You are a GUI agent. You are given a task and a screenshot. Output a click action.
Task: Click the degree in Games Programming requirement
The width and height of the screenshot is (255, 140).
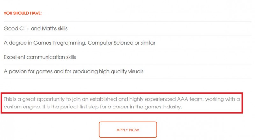(x=79, y=43)
